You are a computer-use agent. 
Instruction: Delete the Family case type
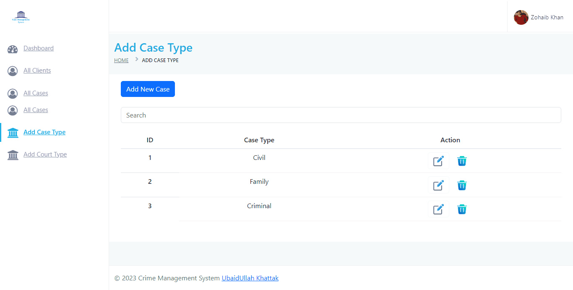462,185
